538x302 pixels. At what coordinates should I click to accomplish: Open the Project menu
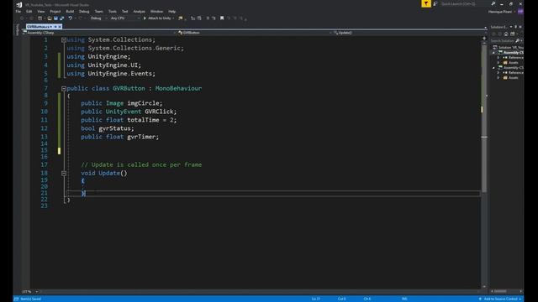pyautogui.click(x=55, y=11)
